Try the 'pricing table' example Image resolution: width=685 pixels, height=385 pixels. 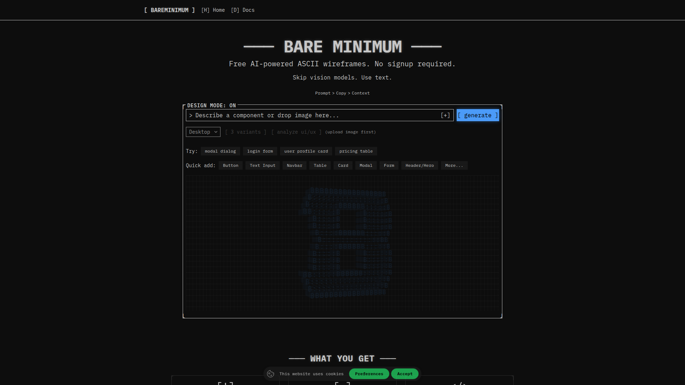[x=356, y=151]
